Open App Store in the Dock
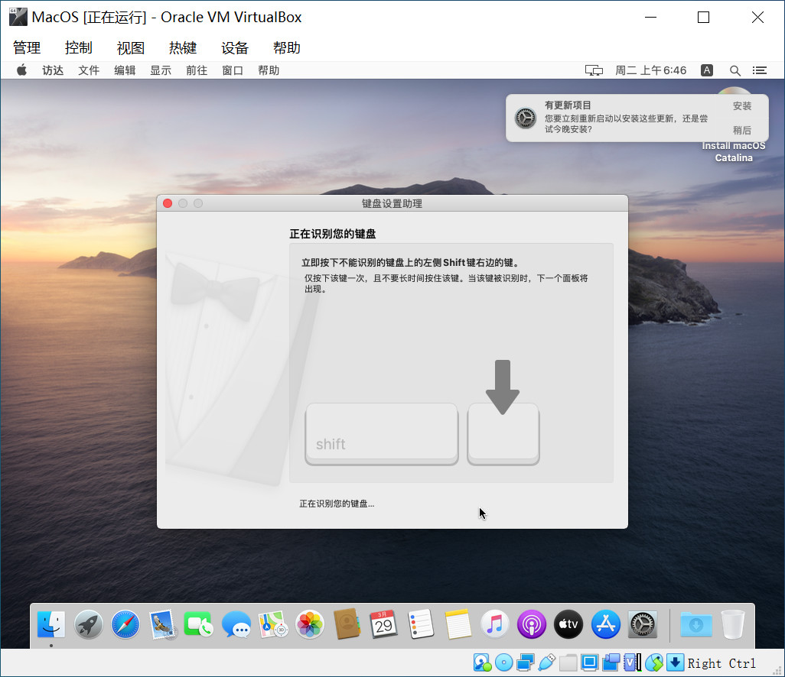The width and height of the screenshot is (785, 677). coord(606,624)
